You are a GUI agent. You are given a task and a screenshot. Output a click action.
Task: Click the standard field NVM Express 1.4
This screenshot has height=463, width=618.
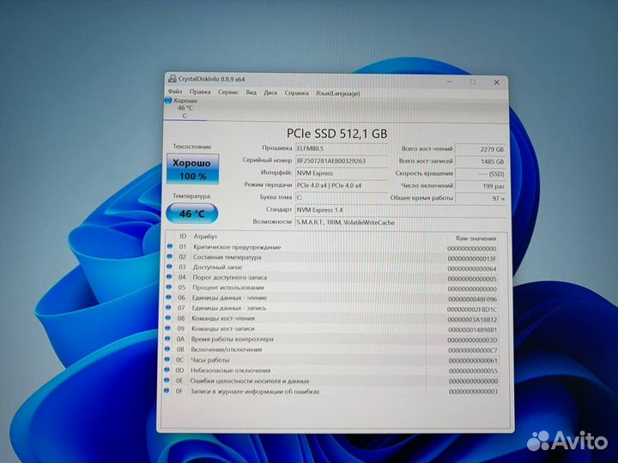pyautogui.click(x=401, y=210)
